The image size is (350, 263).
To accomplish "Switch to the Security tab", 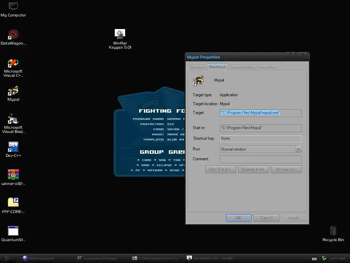I will pos(267,67).
